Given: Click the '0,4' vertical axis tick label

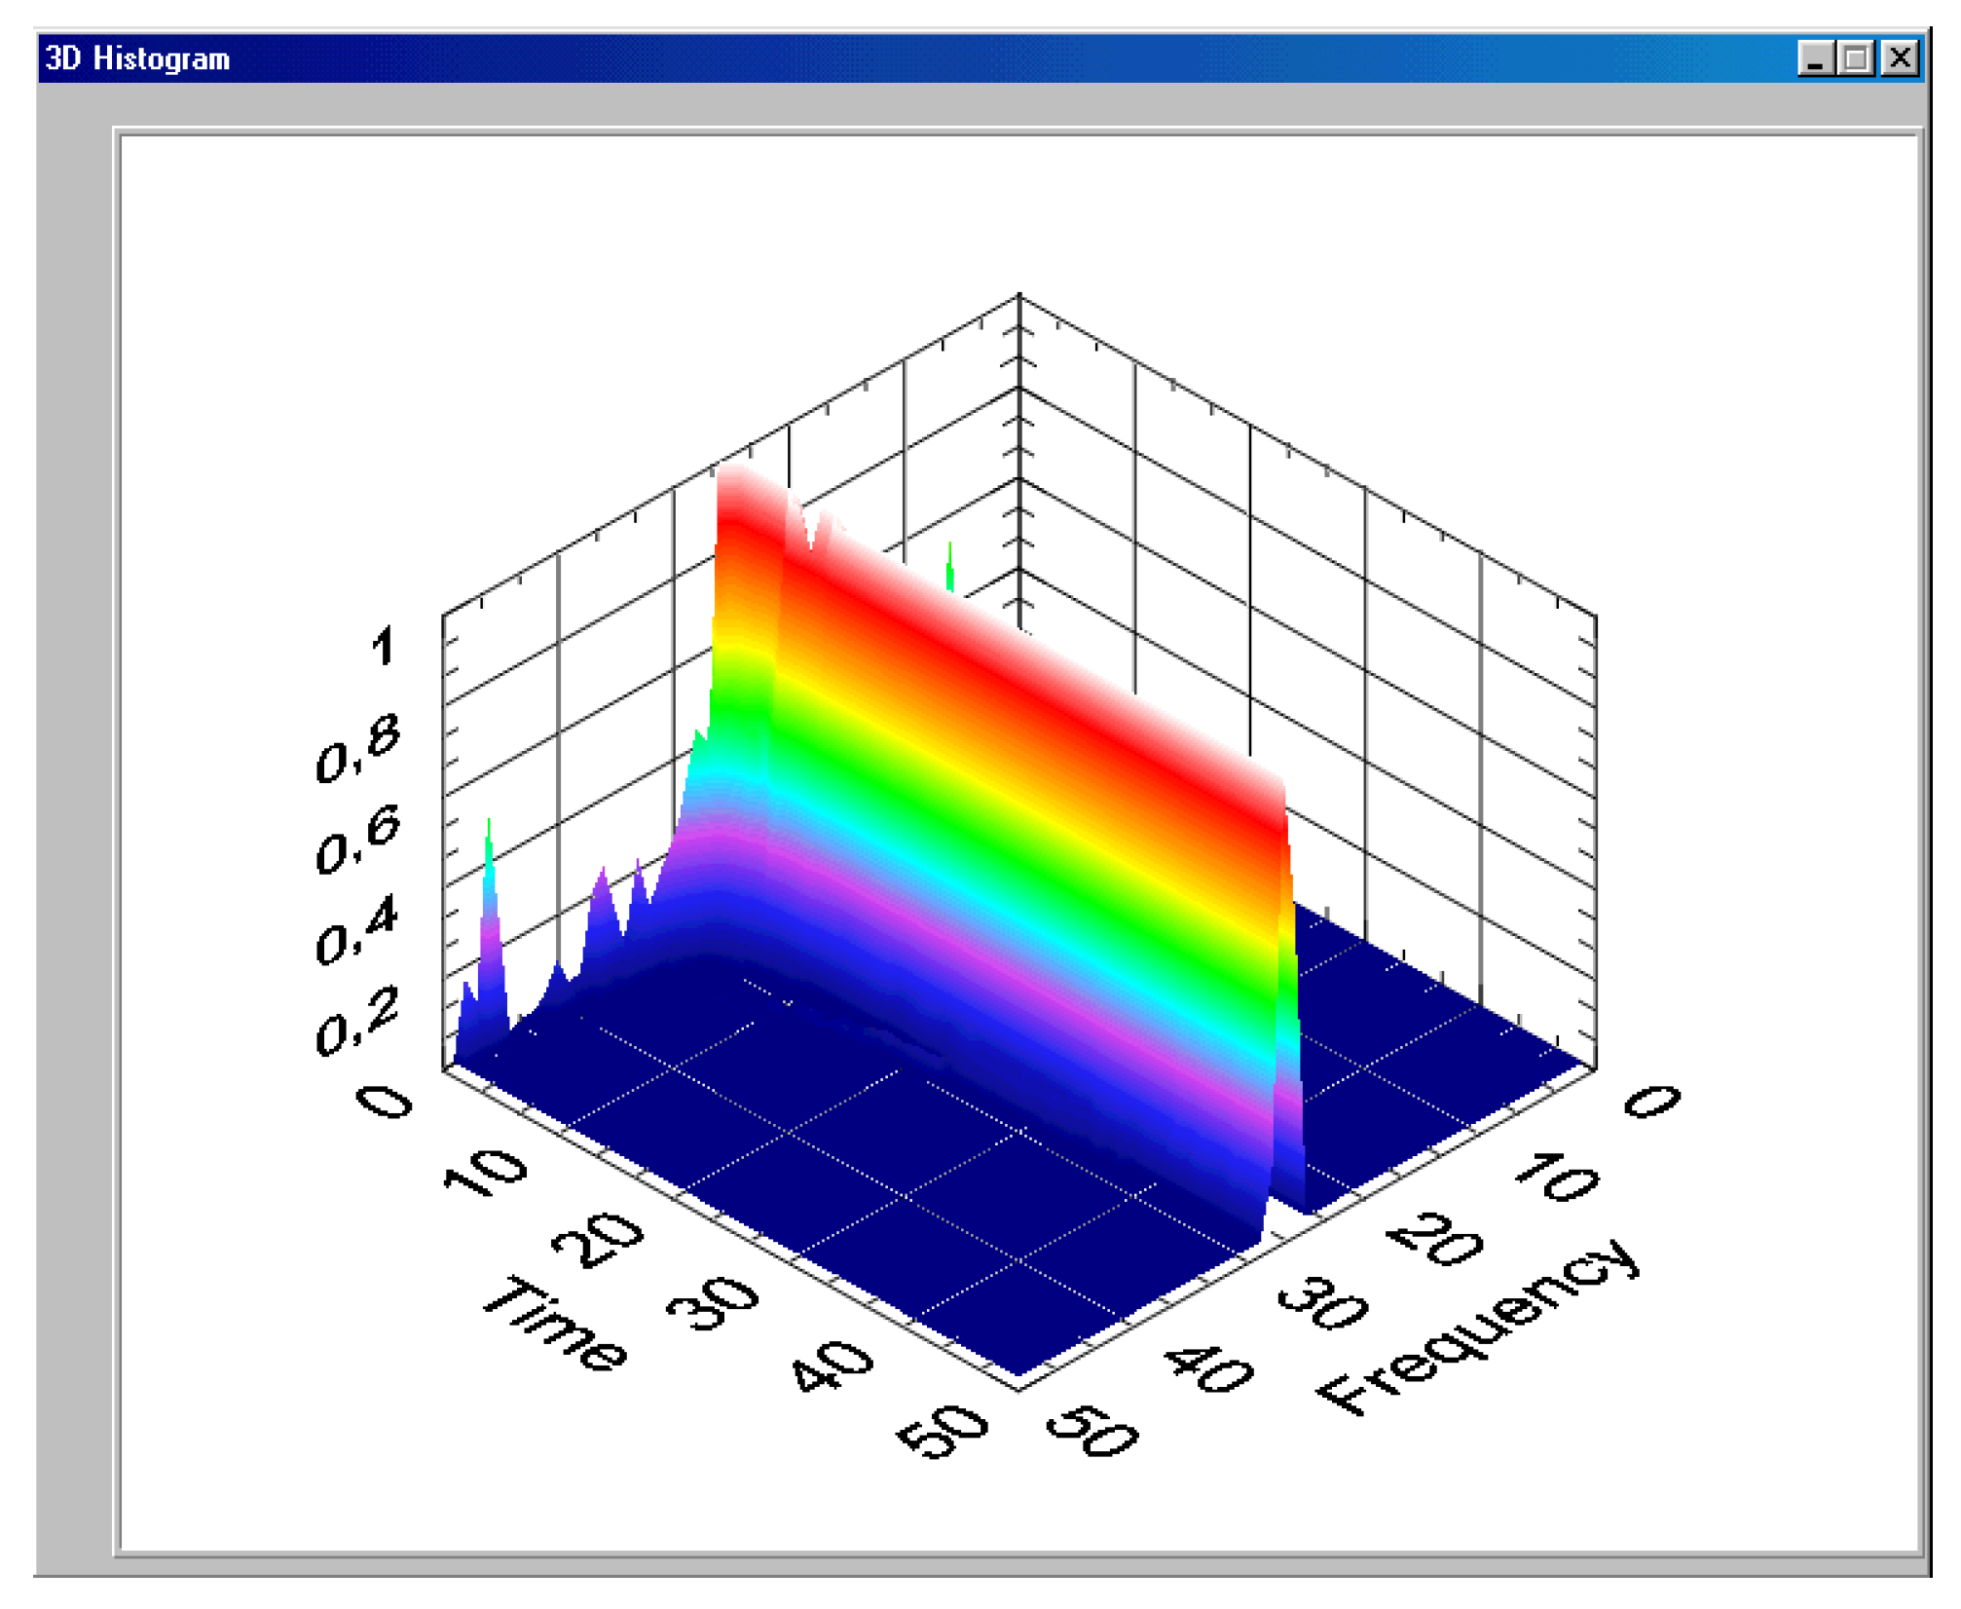Looking at the screenshot, I should 357,930.
